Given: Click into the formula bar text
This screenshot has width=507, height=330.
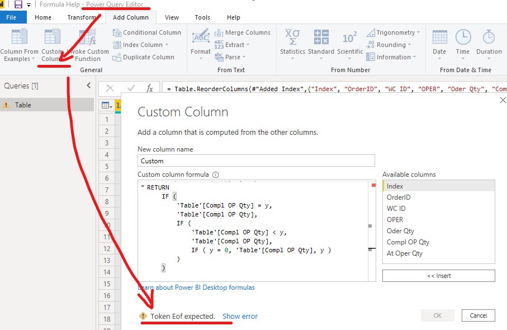Looking at the screenshot, I should [x=334, y=89].
